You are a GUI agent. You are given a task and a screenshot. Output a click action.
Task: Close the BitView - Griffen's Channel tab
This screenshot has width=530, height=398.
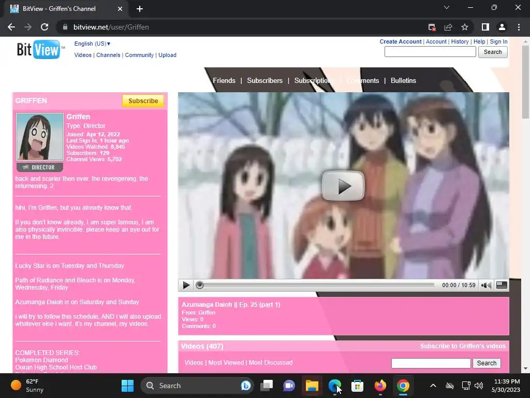click(120, 9)
